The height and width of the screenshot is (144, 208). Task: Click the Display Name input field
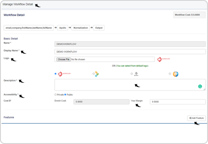[130, 52]
